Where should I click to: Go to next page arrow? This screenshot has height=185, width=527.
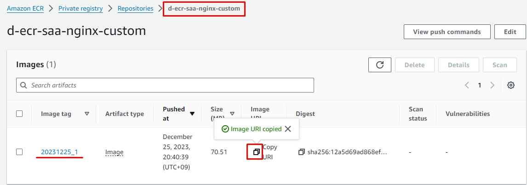(492, 85)
